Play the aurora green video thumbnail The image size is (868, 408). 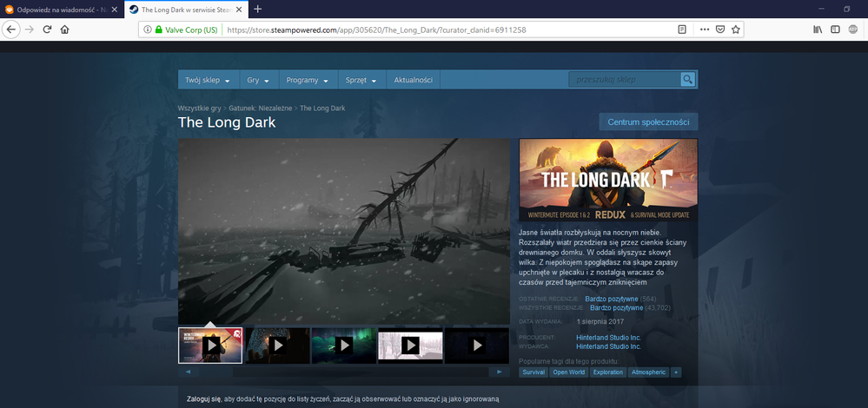point(344,345)
